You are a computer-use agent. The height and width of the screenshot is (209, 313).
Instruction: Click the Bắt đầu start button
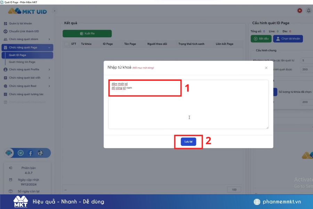(x=261, y=39)
